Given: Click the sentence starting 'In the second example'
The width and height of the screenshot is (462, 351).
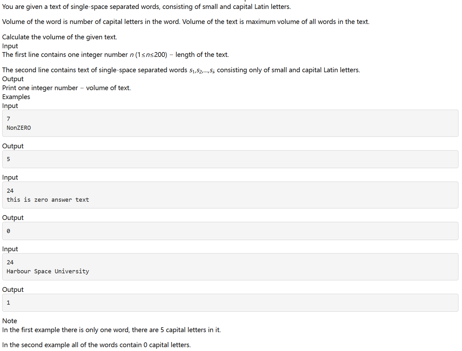Looking at the screenshot, I should 97,345.
